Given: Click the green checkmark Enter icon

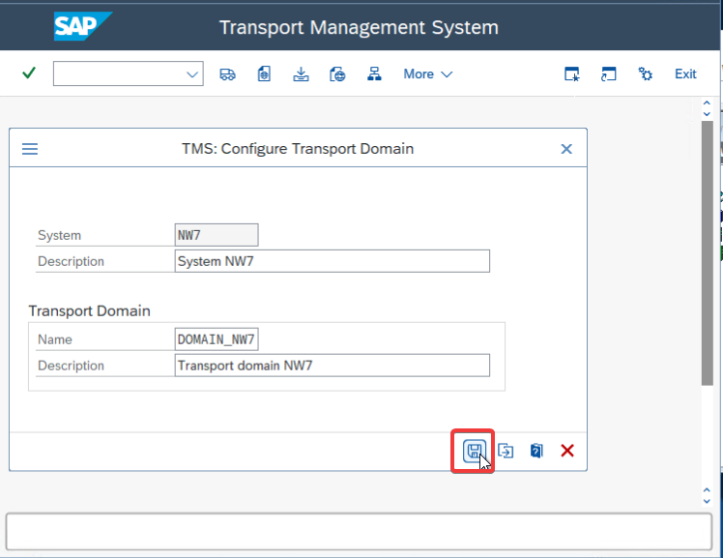Looking at the screenshot, I should 29,73.
